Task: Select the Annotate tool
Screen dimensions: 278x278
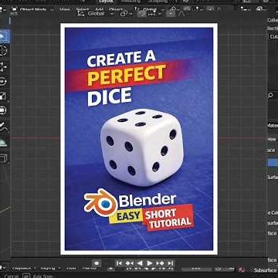Action: tap(4, 127)
